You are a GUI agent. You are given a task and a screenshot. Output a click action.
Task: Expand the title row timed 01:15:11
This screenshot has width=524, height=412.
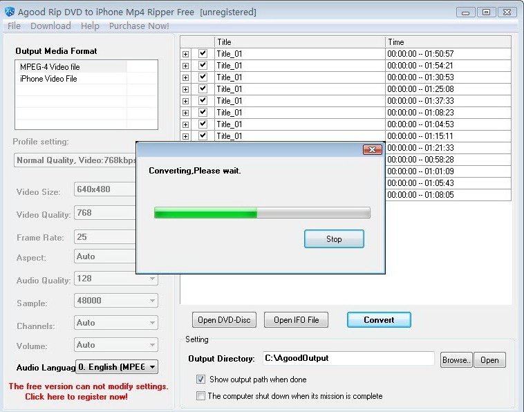[x=185, y=136]
